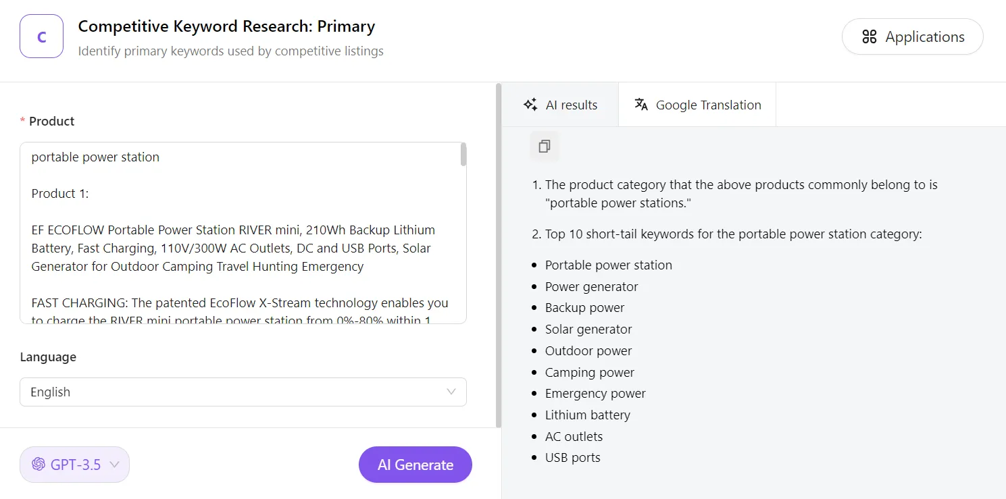Click the chevron beside GPT-3.5
The width and height of the screenshot is (1006, 499).
click(x=114, y=465)
